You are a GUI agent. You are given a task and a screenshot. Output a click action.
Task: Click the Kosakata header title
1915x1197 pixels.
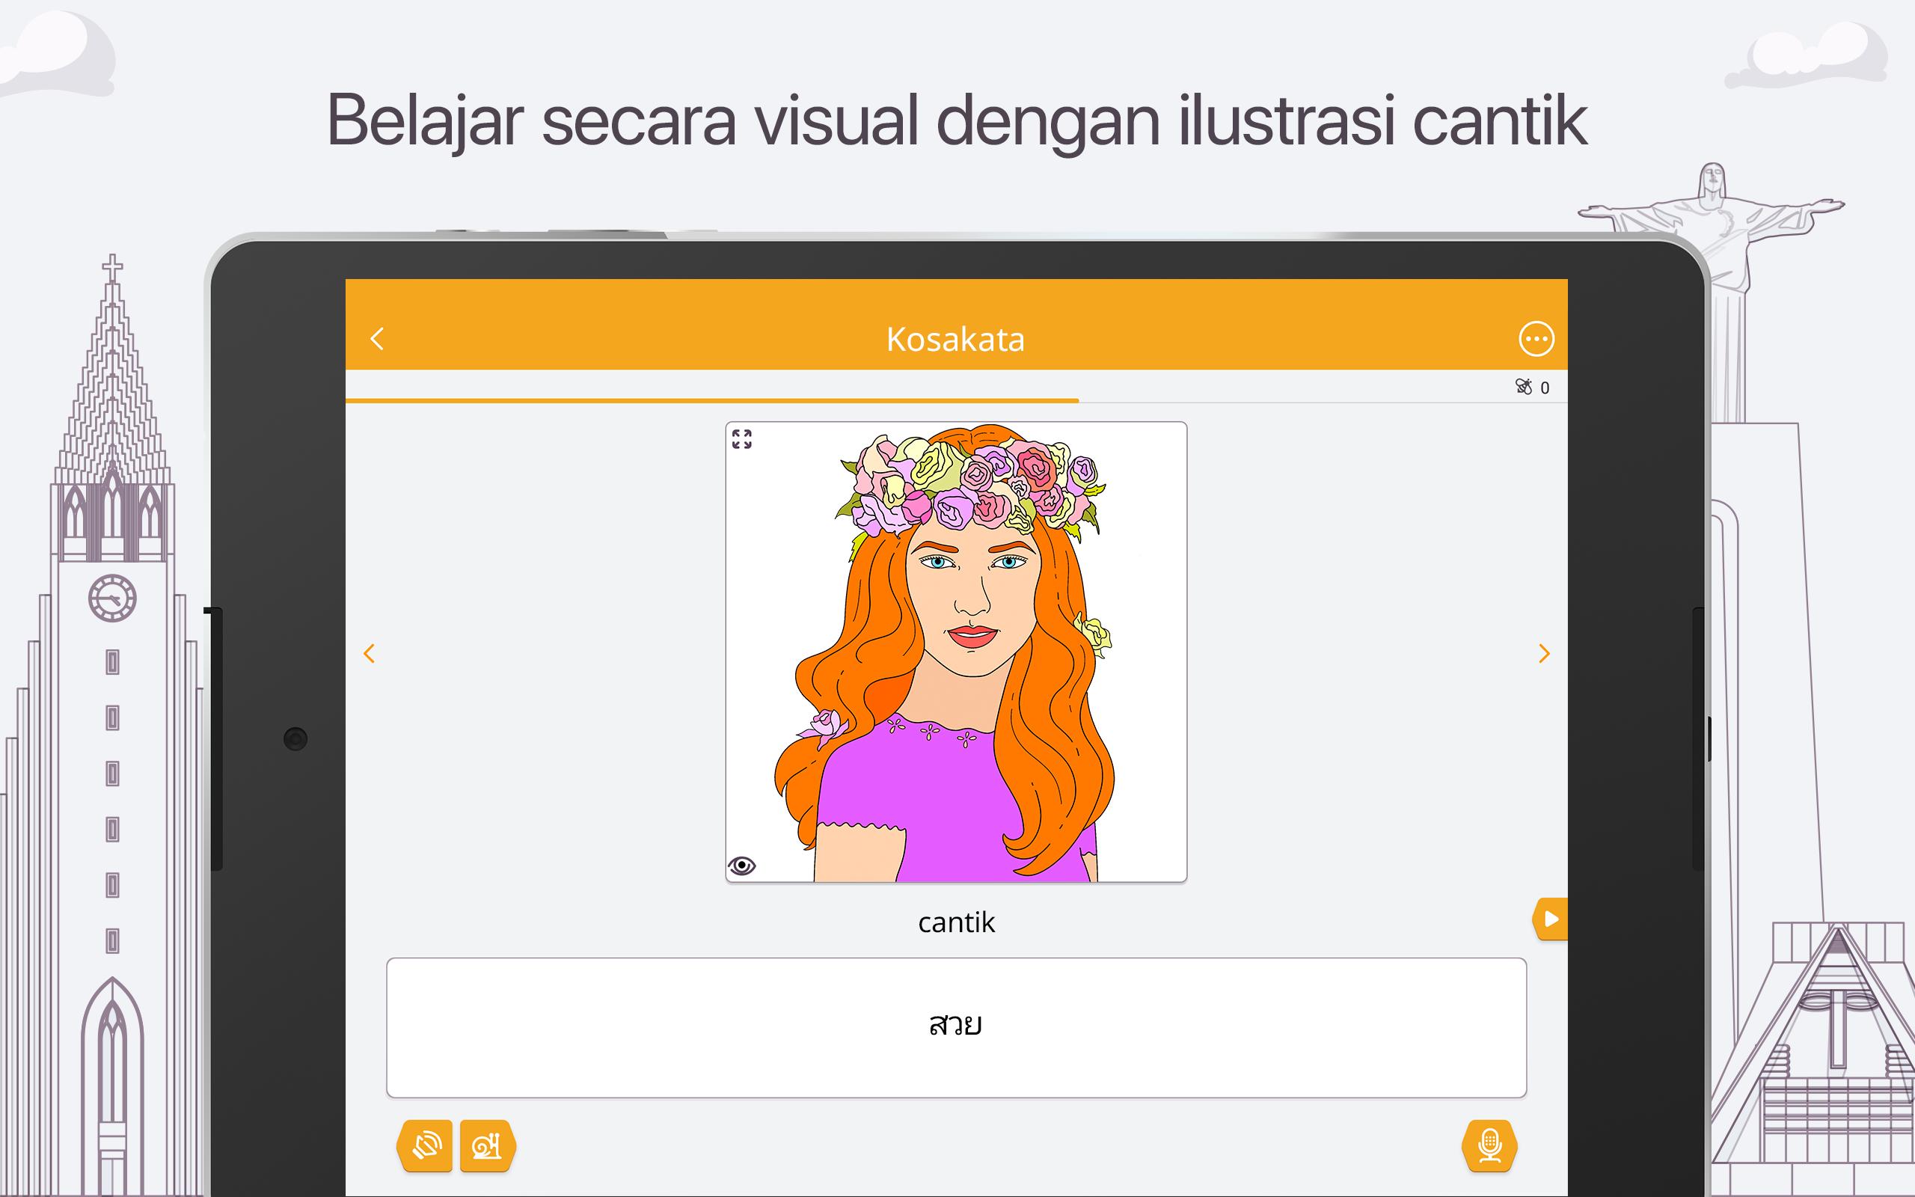pyautogui.click(x=955, y=340)
